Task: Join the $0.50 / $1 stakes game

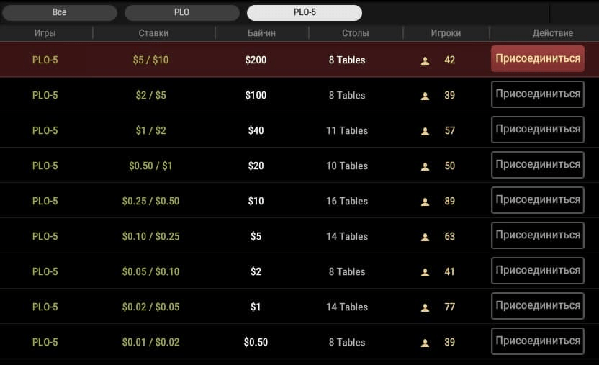Action: (538, 165)
